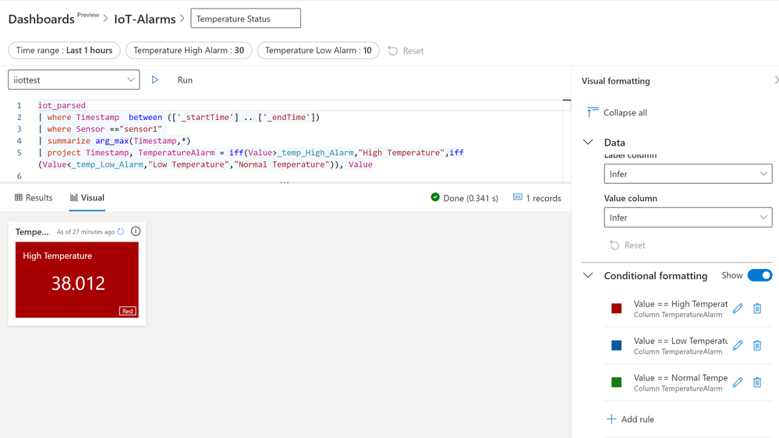
Task: Click the blue Low Temperature color swatch
Action: tap(617, 345)
